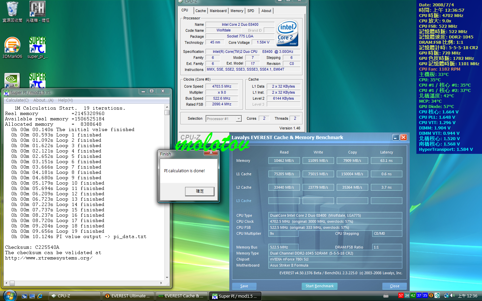
Task: Open the Help(H) menu in Super PI
Action: [x=66, y=100]
